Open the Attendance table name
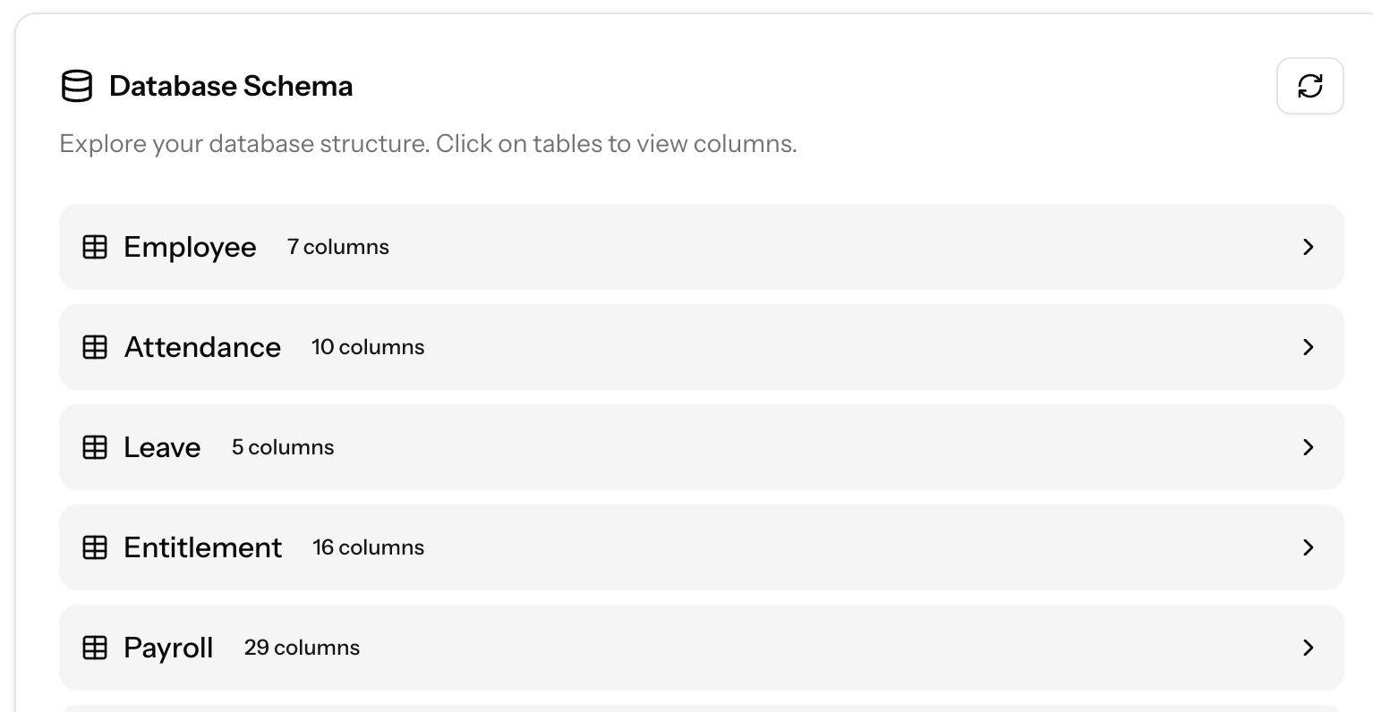This screenshot has height=712, width=1373. pos(202,347)
